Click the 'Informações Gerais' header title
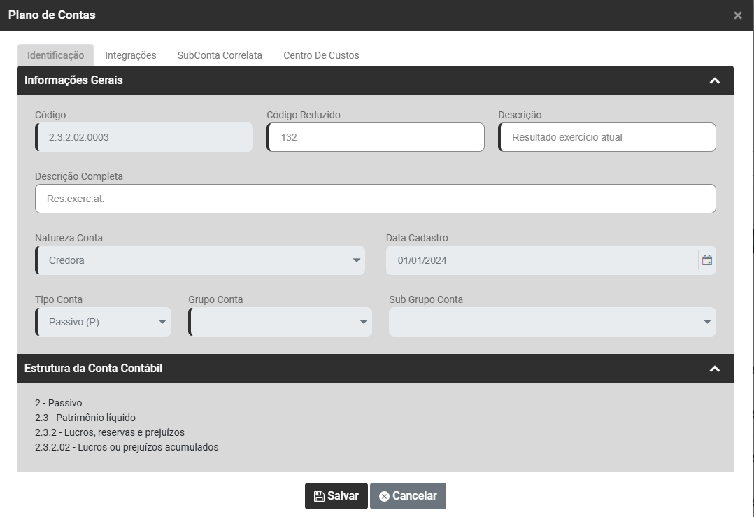This screenshot has width=754, height=517. click(73, 80)
